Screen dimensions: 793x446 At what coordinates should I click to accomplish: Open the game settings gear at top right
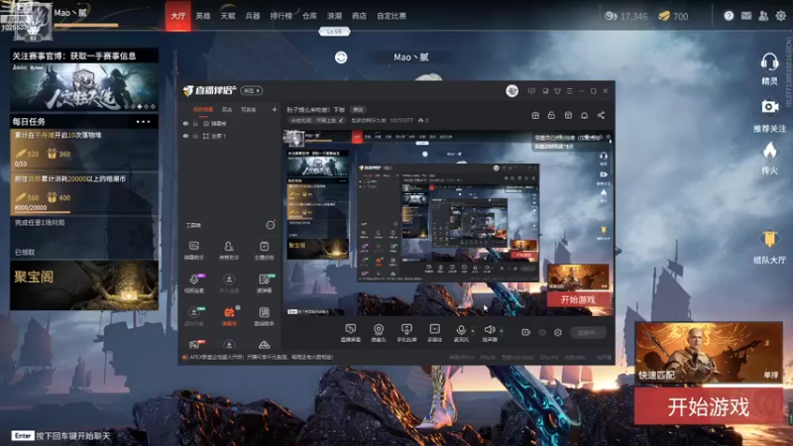point(781,16)
